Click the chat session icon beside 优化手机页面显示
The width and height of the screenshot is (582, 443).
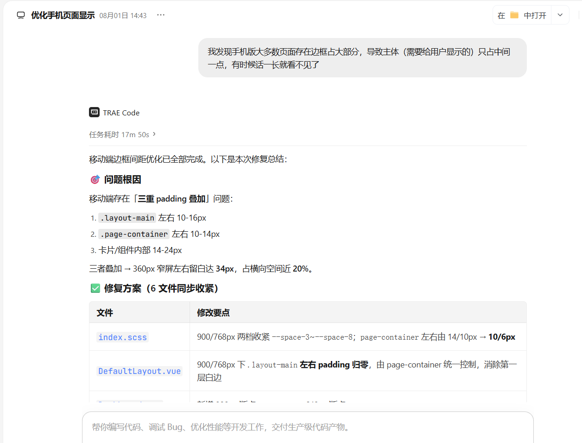pos(21,15)
